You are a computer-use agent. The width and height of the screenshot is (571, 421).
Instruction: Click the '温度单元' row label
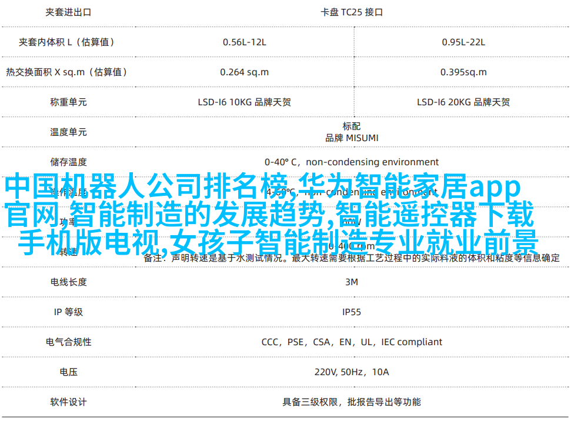click(68, 132)
